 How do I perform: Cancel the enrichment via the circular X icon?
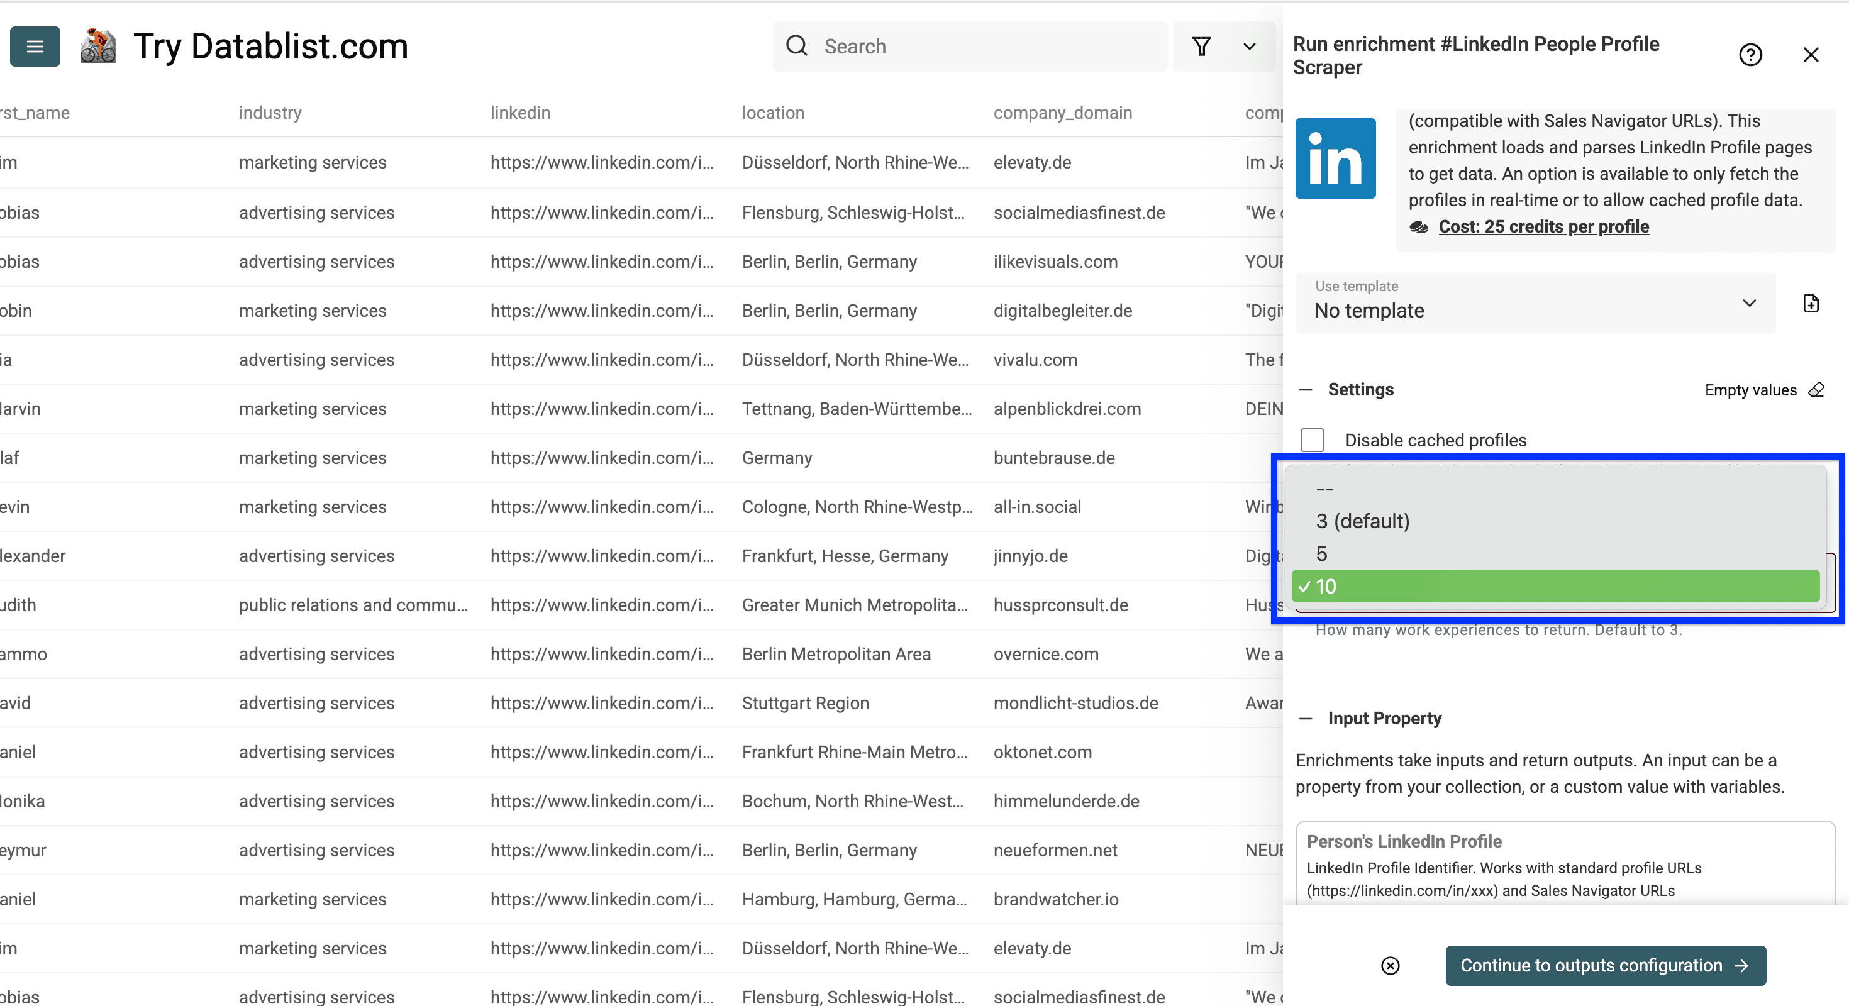(x=1391, y=966)
